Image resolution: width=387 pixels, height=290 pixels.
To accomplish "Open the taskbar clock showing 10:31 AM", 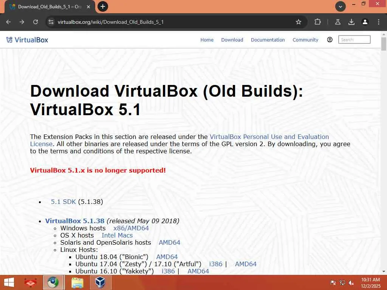I will 371,282.
